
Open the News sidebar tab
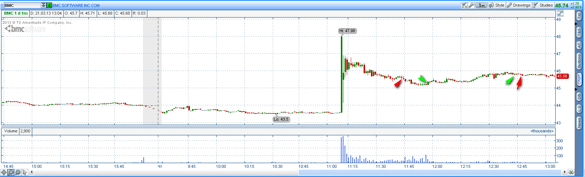click(x=579, y=123)
